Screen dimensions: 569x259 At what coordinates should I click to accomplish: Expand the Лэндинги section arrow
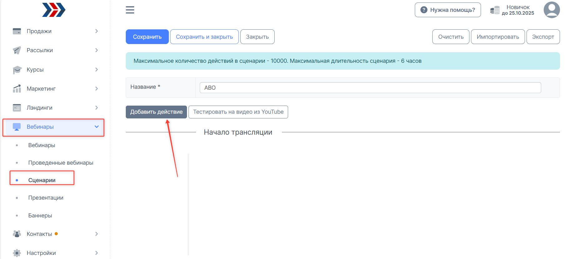click(x=96, y=108)
